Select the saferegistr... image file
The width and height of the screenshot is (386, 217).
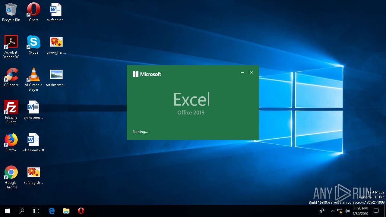(33, 175)
